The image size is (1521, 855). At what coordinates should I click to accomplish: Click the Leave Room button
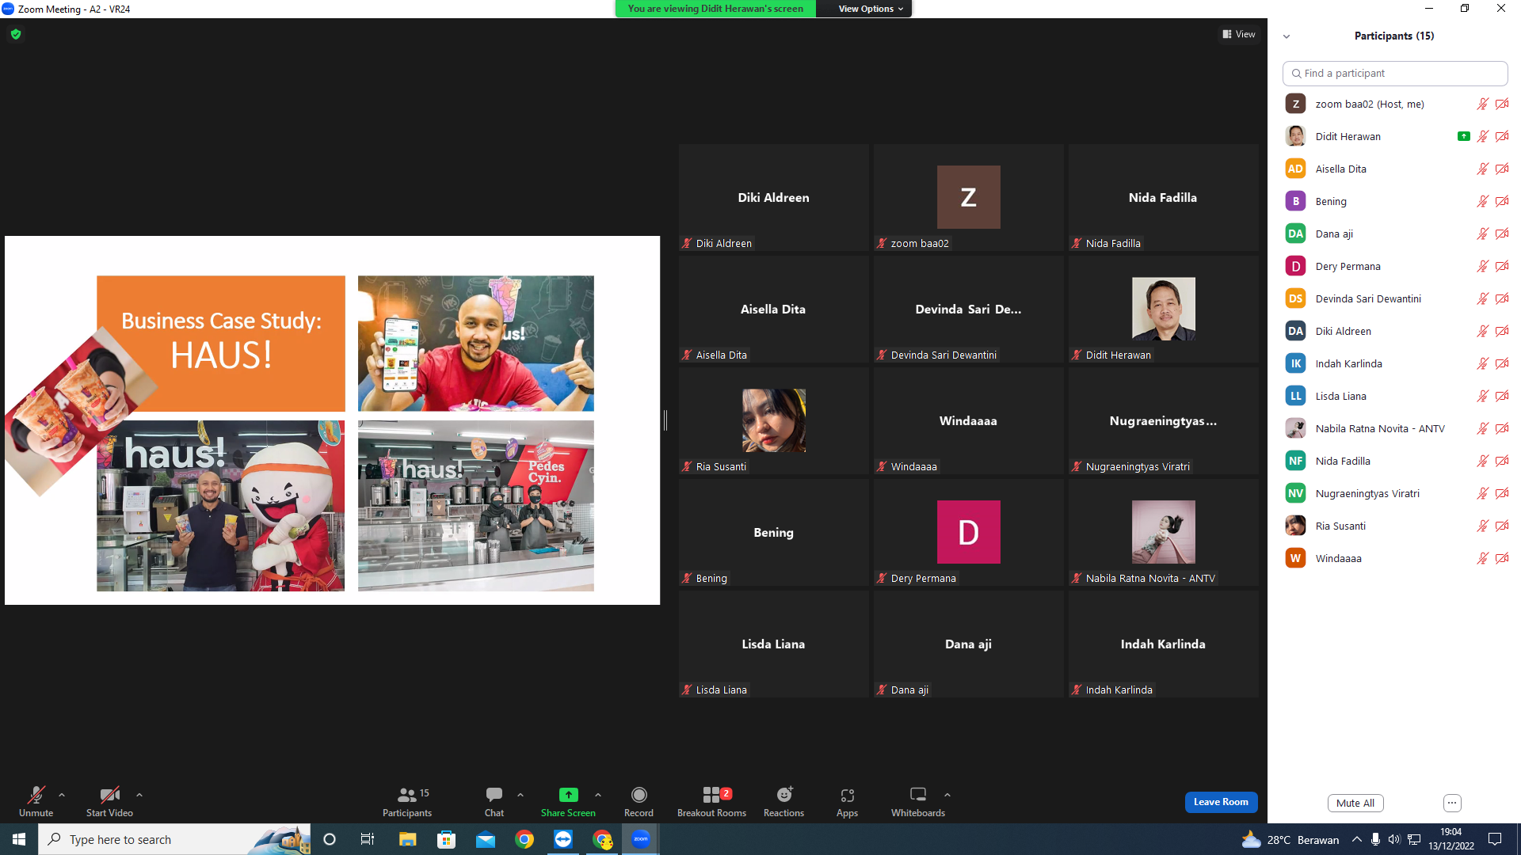pyautogui.click(x=1221, y=802)
